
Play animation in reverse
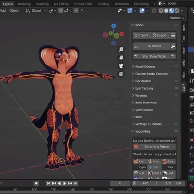(59, 183)
